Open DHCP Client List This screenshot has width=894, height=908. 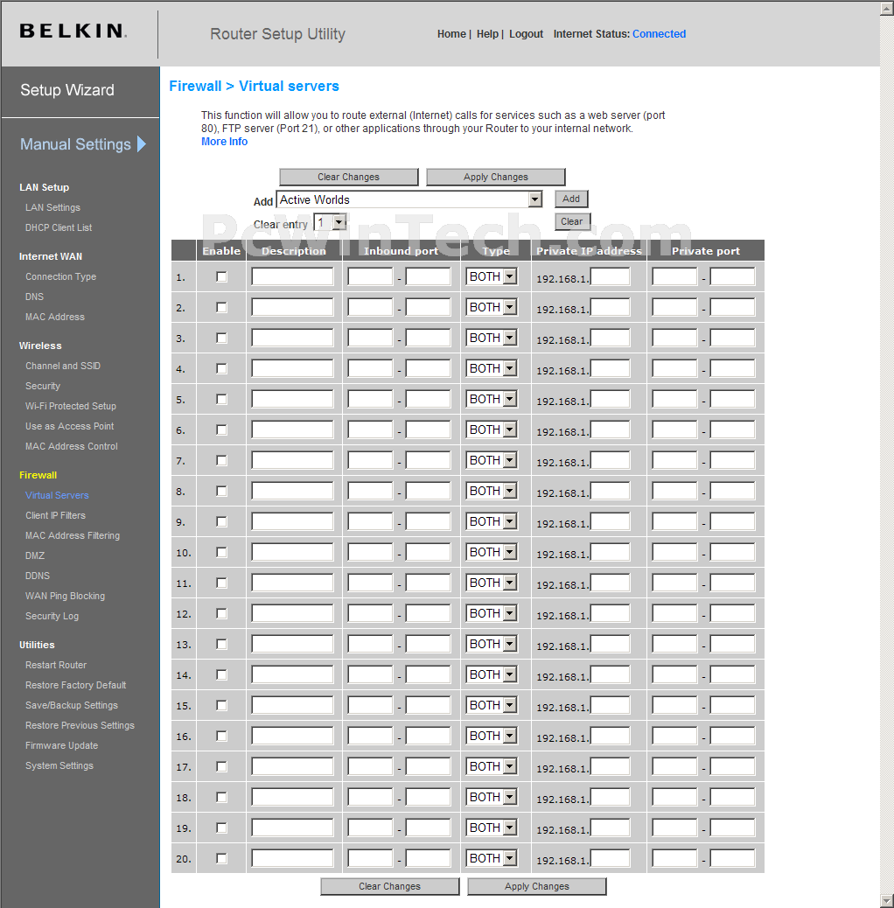(59, 227)
